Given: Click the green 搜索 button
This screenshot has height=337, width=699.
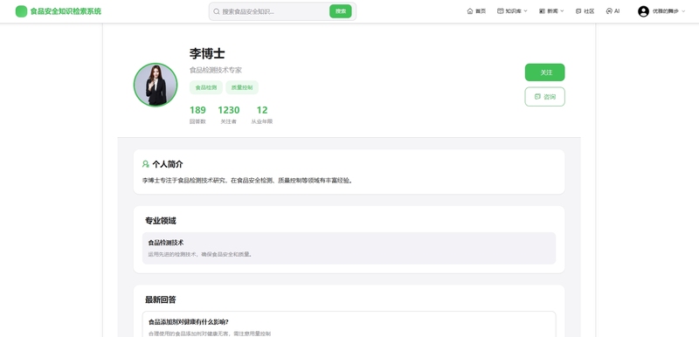Looking at the screenshot, I should [341, 11].
